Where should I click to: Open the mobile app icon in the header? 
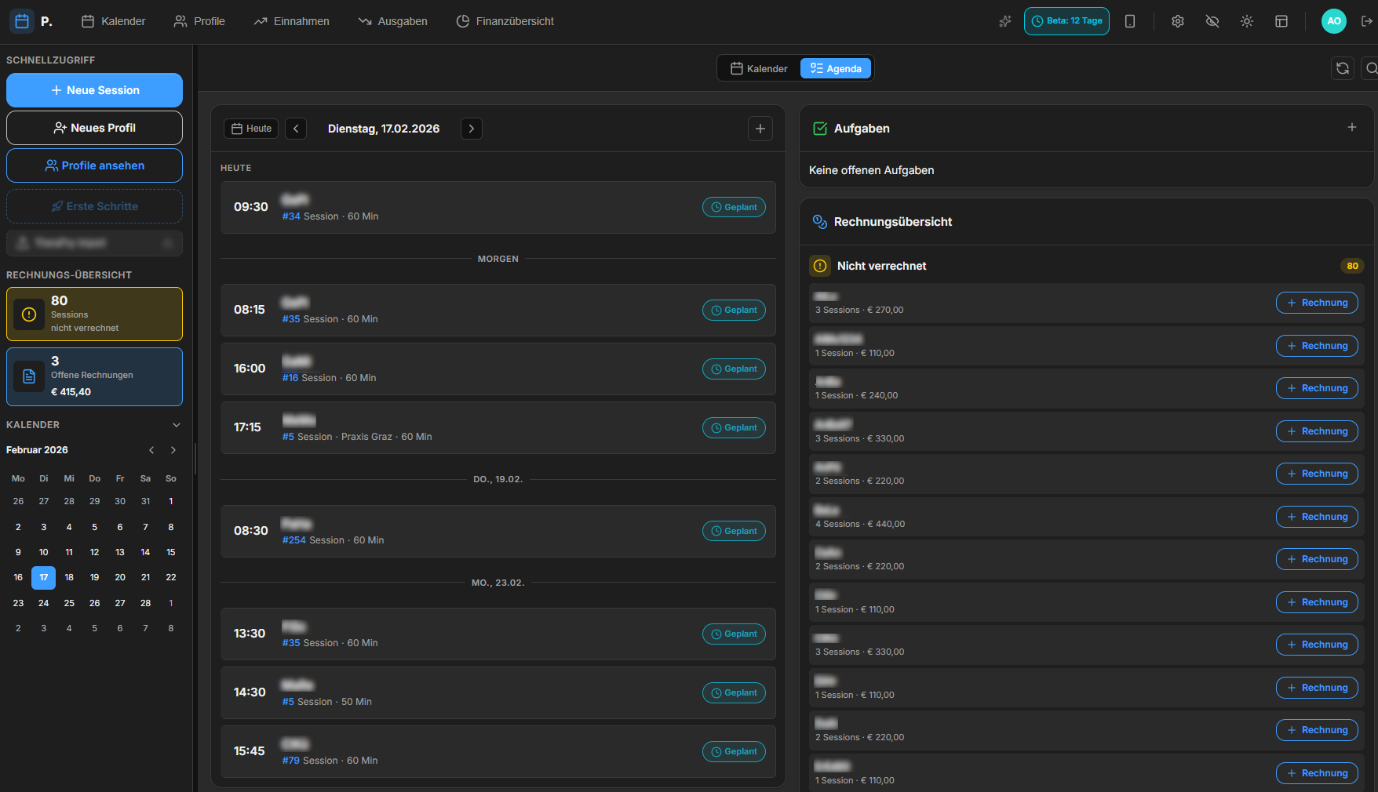click(1131, 21)
